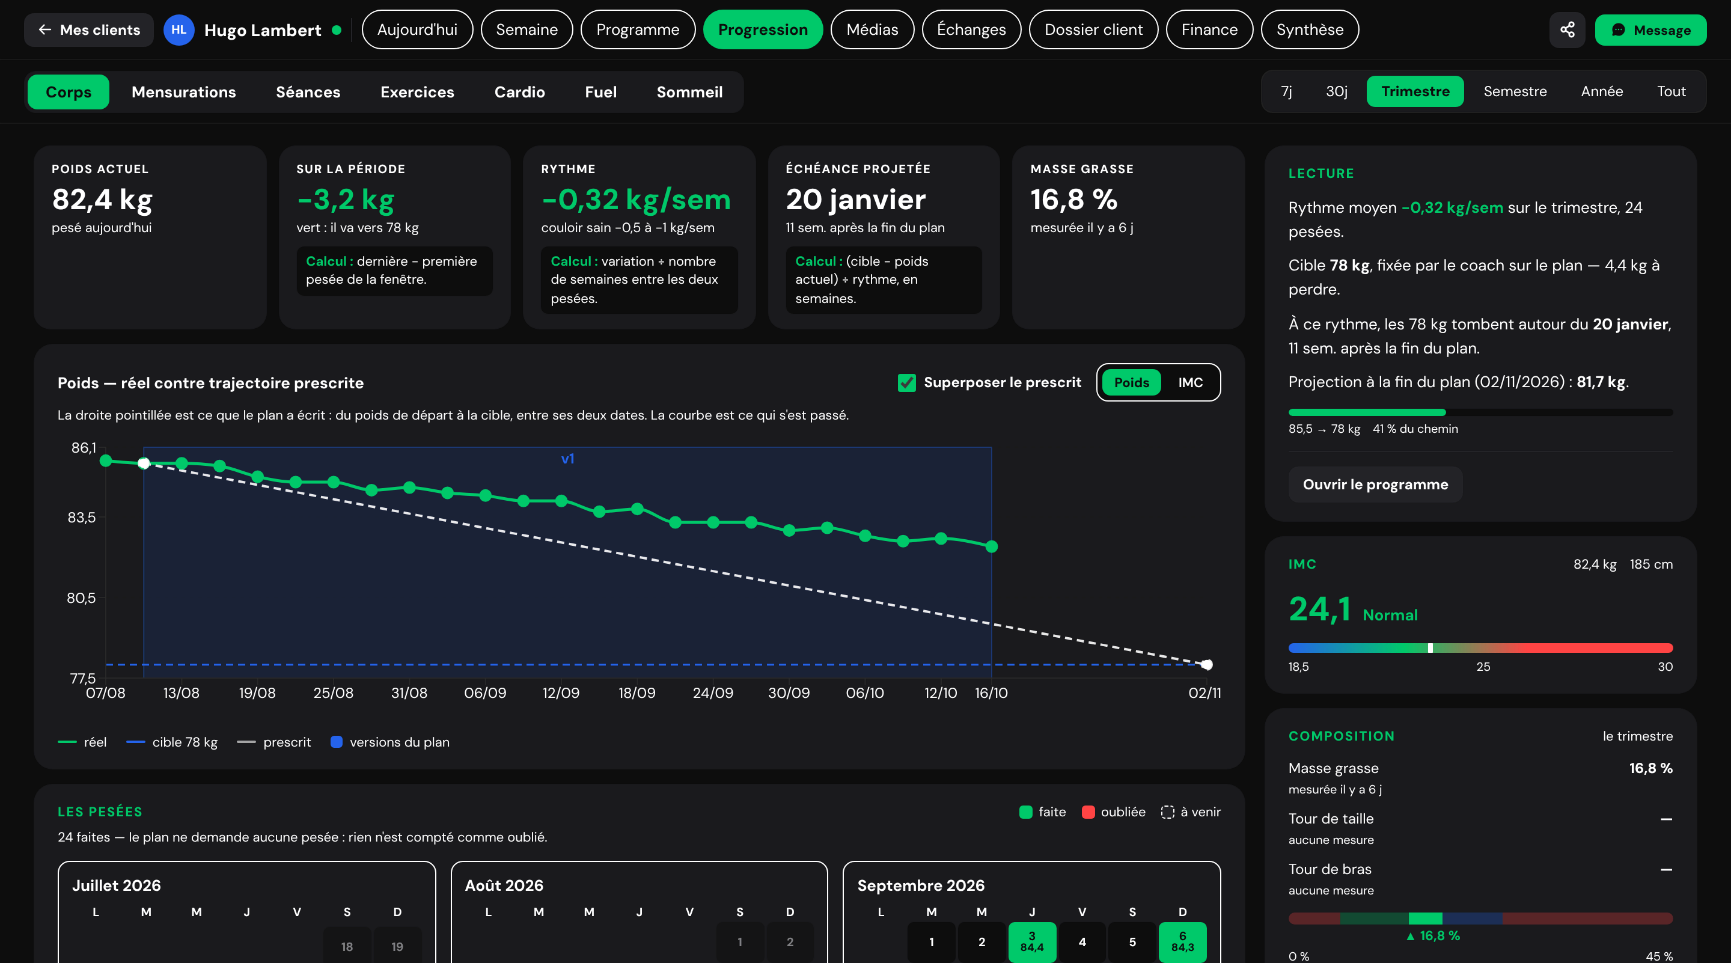Click the HL avatar circle
Image resolution: width=1731 pixels, height=963 pixels.
(179, 29)
